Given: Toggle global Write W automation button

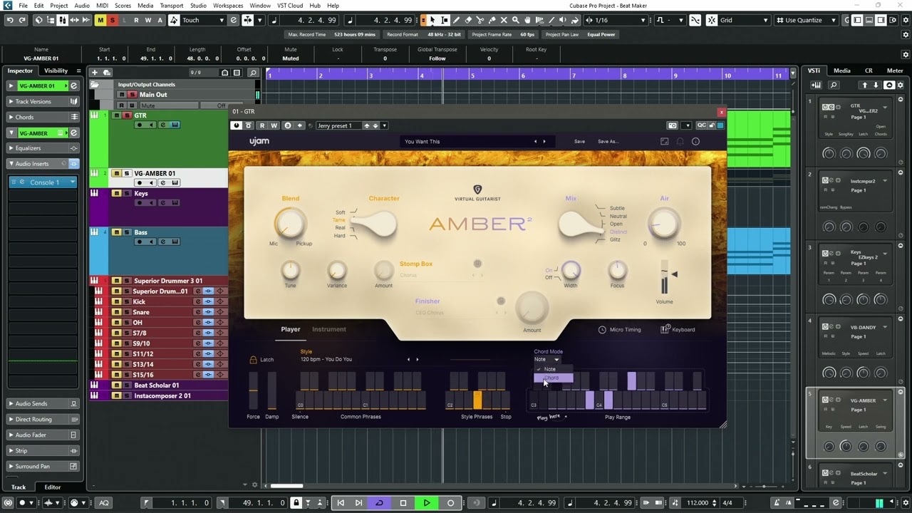Looking at the screenshot, I should click(x=148, y=20).
